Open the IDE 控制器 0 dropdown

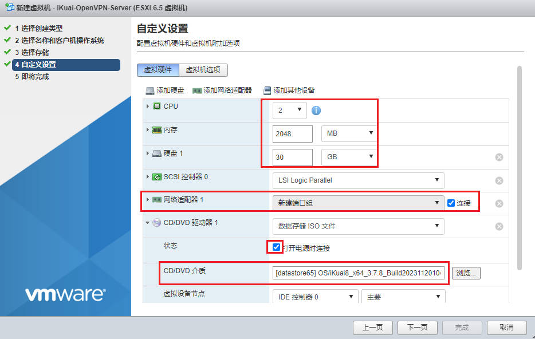[315, 297]
